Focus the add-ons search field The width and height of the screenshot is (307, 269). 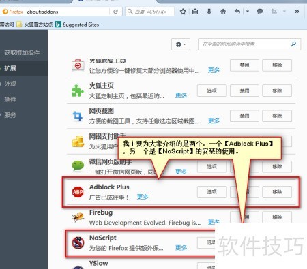(250, 44)
